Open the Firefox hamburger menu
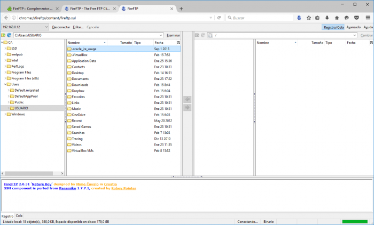Screen dimensions: 374x225 click(368, 18)
